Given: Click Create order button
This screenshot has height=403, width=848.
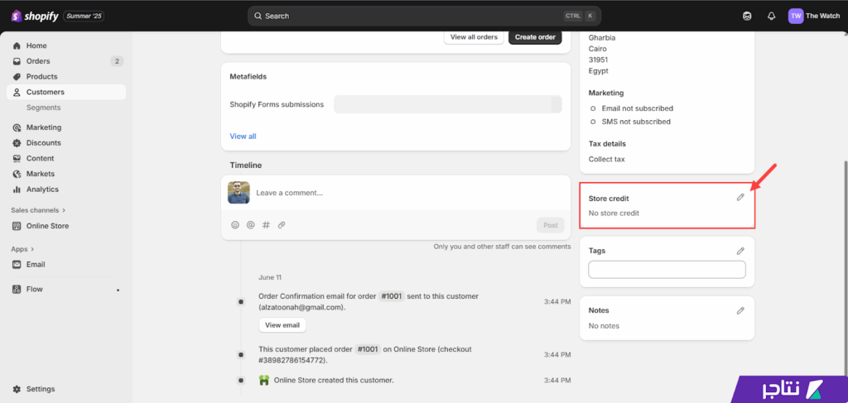Looking at the screenshot, I should (535, 37).
